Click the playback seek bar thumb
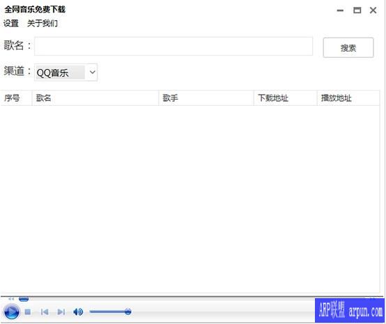 click(x=24, y=299)
